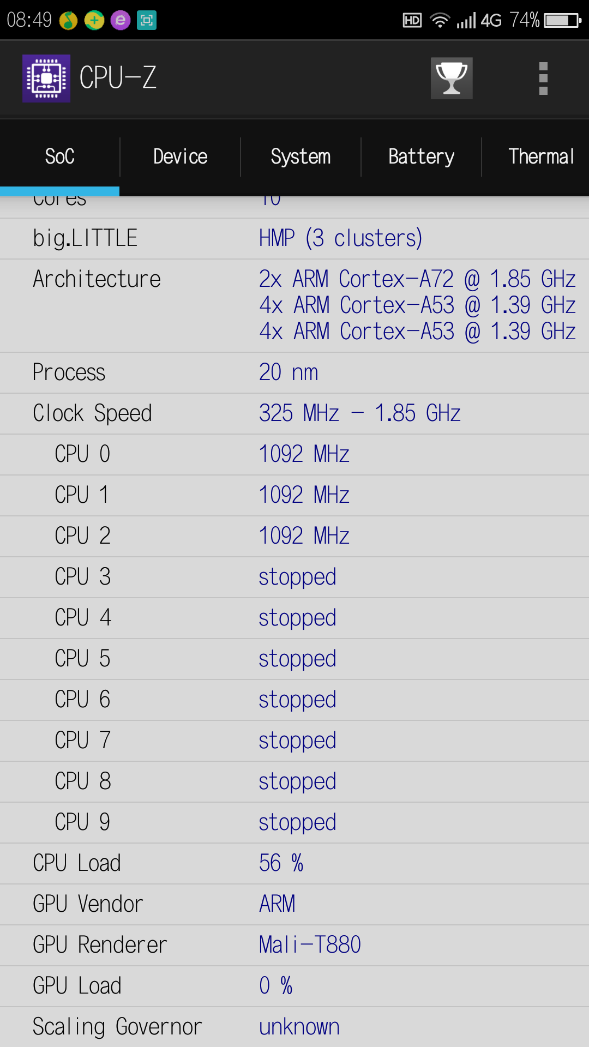Switch to the Device tab
The height and width of the screenshot is (1047, 589).
pos(181,157)
